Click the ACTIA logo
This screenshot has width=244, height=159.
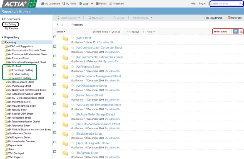[19, 4]
